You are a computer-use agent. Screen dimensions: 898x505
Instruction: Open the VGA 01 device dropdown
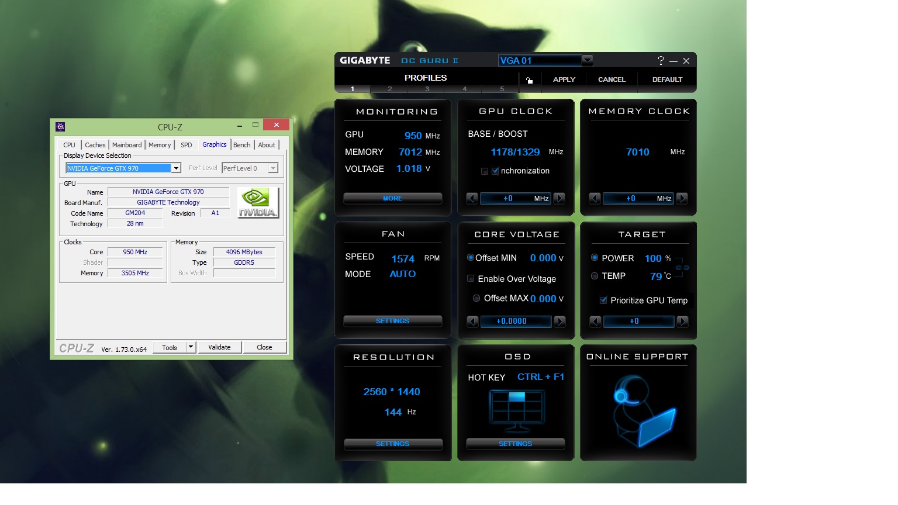pyautogui.click(x=587, y=60)
